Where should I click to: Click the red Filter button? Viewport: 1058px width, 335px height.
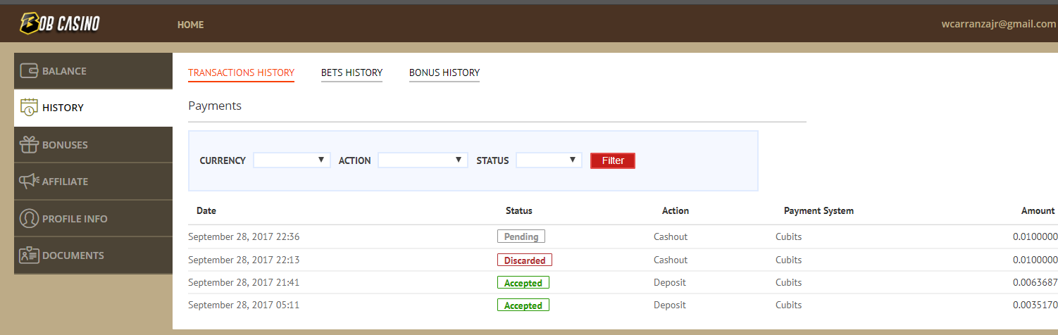coord(613,160)
